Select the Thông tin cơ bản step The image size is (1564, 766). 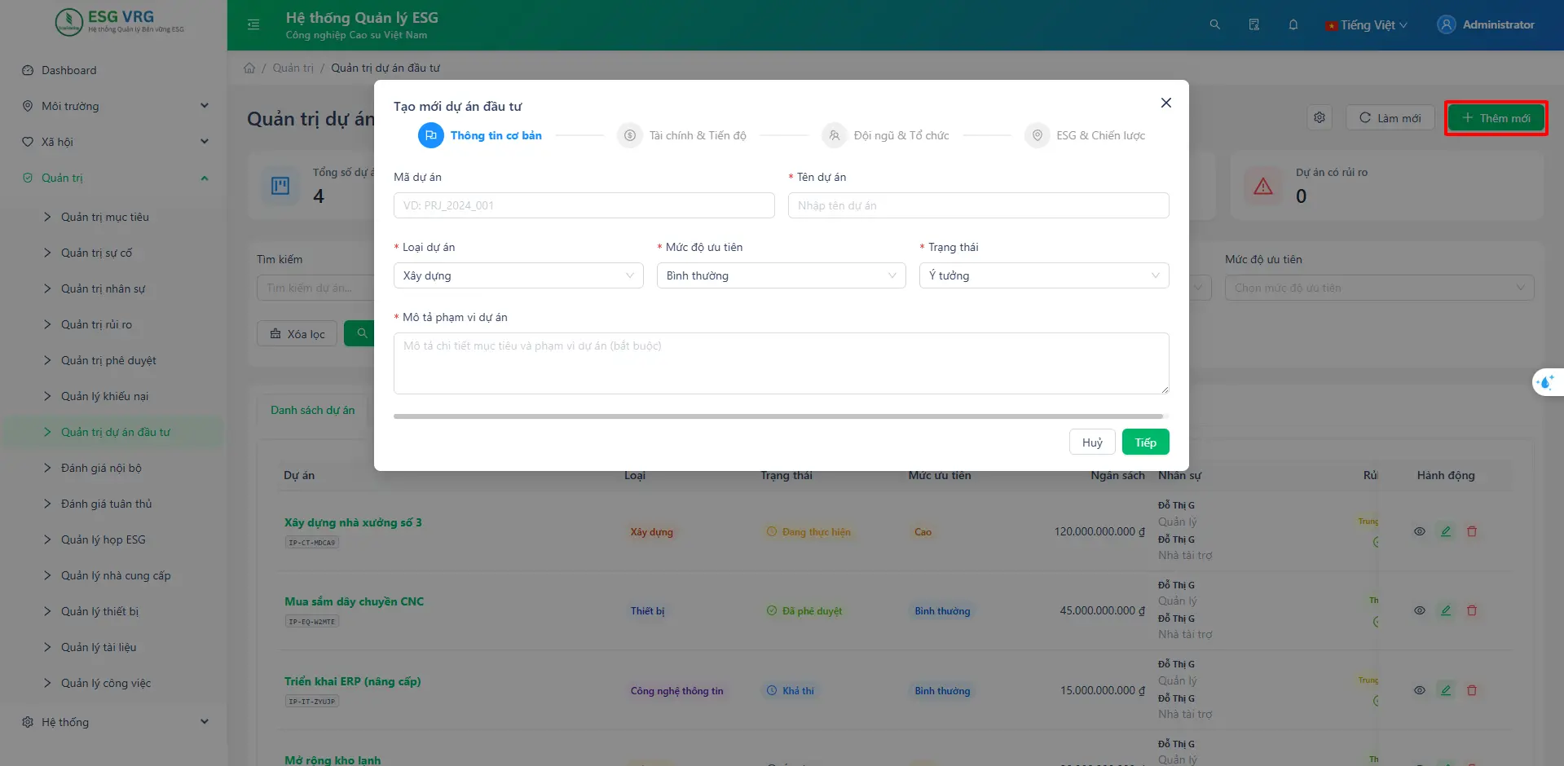[x=480, y=135]
